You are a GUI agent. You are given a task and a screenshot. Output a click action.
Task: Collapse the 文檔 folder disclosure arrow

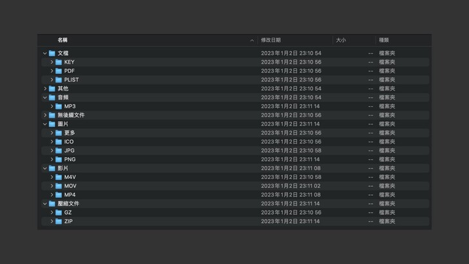click(x=45, y=53)
